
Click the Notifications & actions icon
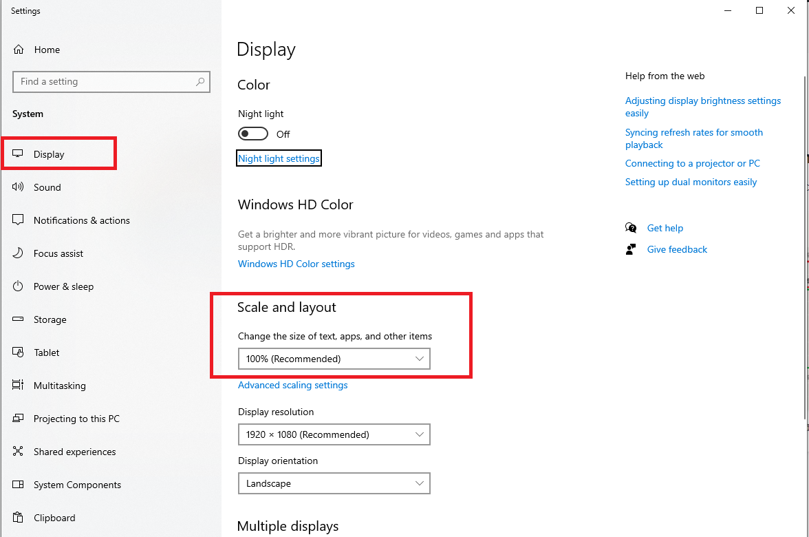pos(19,220)
